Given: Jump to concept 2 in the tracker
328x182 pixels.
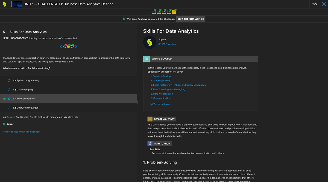Looking at the screenshot, I should 159,12.
